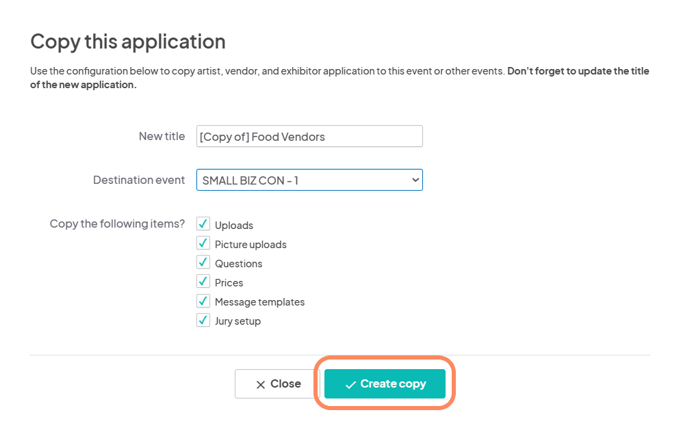Uncheck the Message templates option
Screen dimensions: 681x432
[203, 301]
